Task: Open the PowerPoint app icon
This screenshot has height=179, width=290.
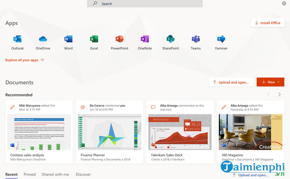Action: coord(119,39)
